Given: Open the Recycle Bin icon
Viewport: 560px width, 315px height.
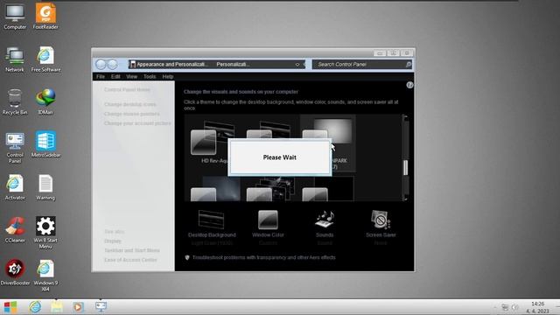Looking at the screenshot, I should [15, 102].
